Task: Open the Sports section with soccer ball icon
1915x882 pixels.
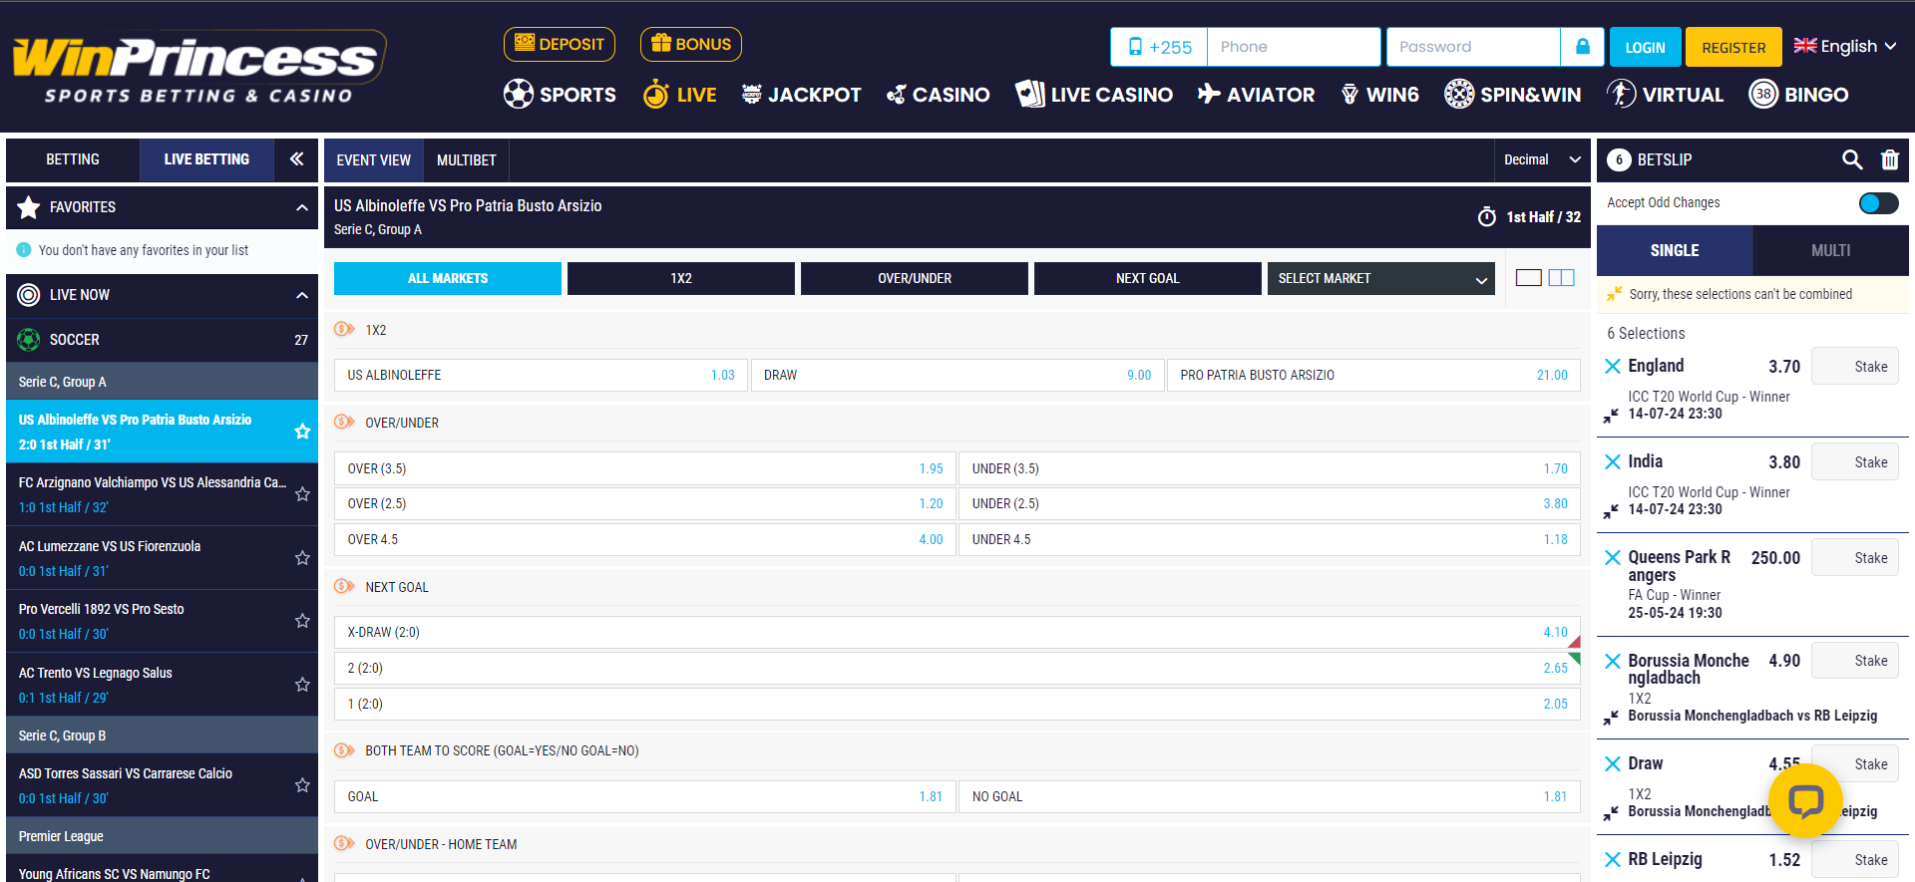Action: click(560, 95)
